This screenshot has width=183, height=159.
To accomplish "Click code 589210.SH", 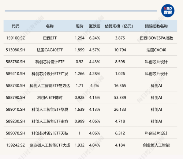I will click(x=15, y=74).
